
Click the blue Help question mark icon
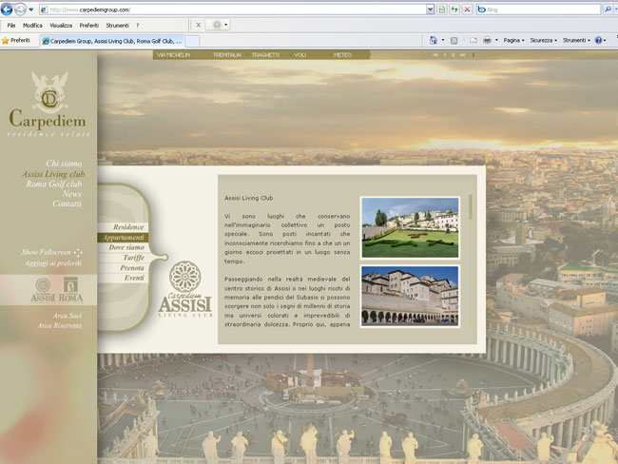(x=599, y=40)
